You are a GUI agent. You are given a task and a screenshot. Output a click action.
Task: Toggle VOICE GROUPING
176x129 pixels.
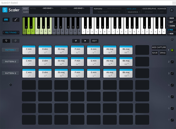(x=149, y=9)
